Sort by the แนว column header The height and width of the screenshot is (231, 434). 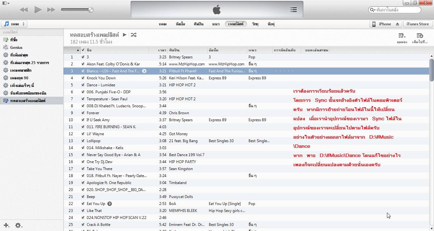(x=260, y=50)
